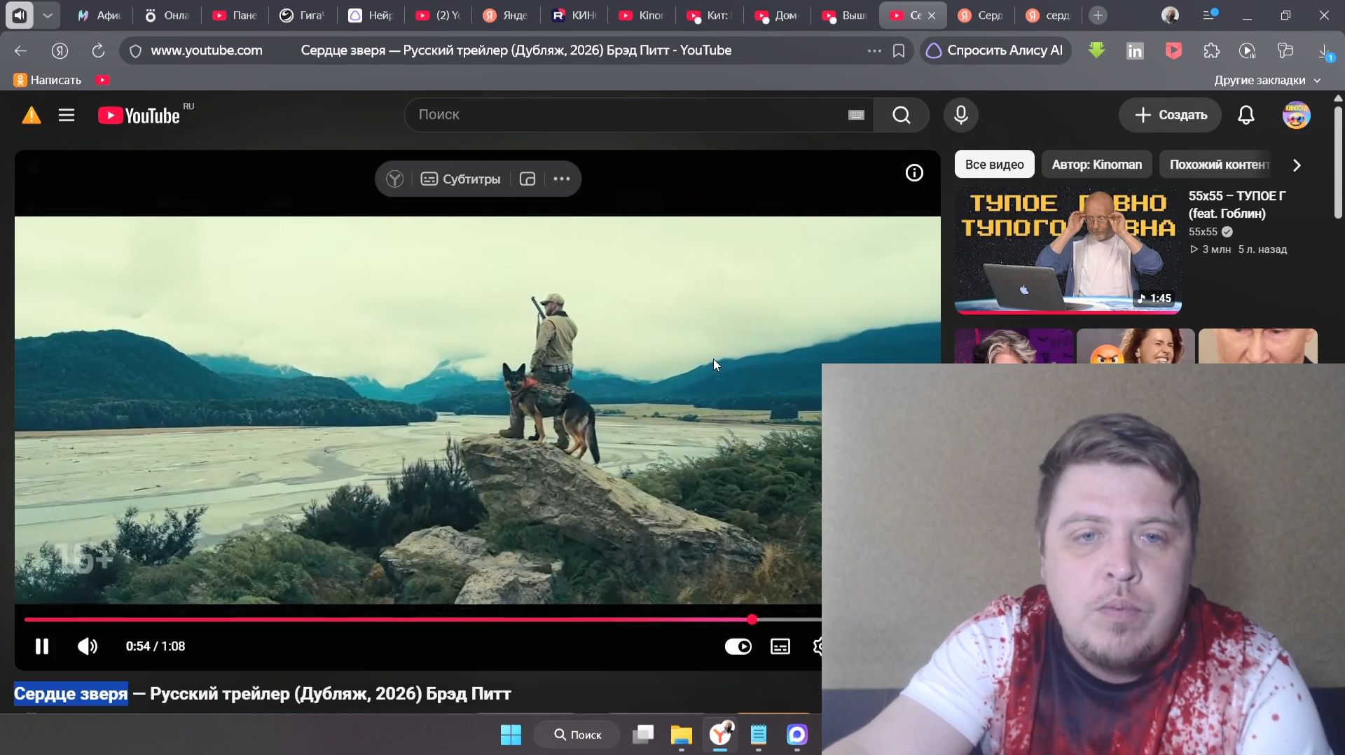The height and width of the screenshot is (755, 1345).
Task: Open the green download arrow extension
Action: tap(1096, 50)
